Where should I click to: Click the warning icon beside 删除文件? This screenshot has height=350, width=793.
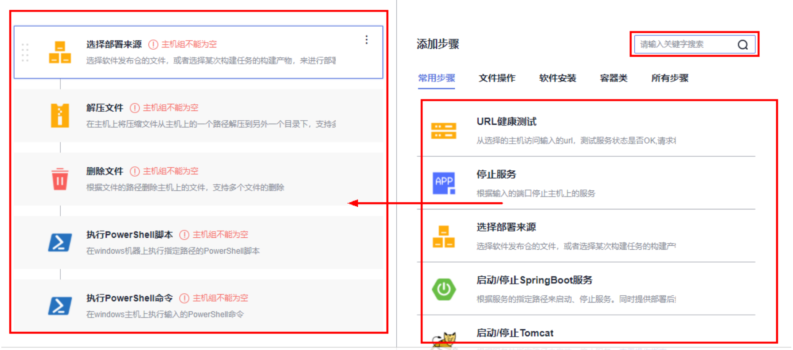pos(135,171)
